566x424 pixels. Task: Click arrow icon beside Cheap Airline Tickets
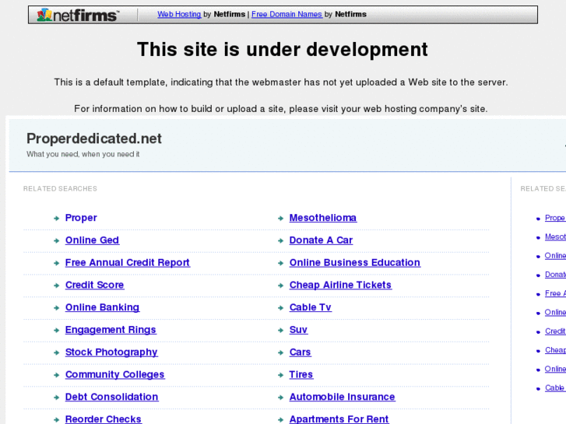point(280,286)
